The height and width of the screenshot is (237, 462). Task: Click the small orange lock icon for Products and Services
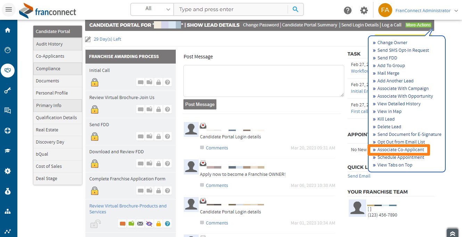click(x=158, y=224)
